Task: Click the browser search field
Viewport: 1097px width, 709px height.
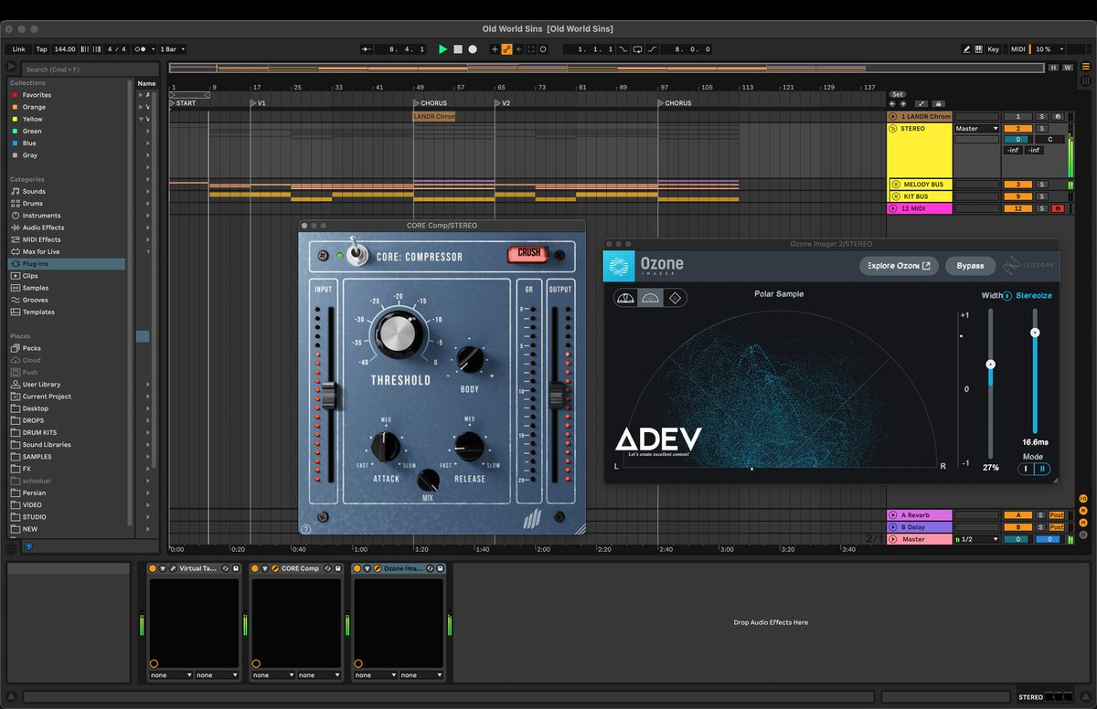Action: 90,69
